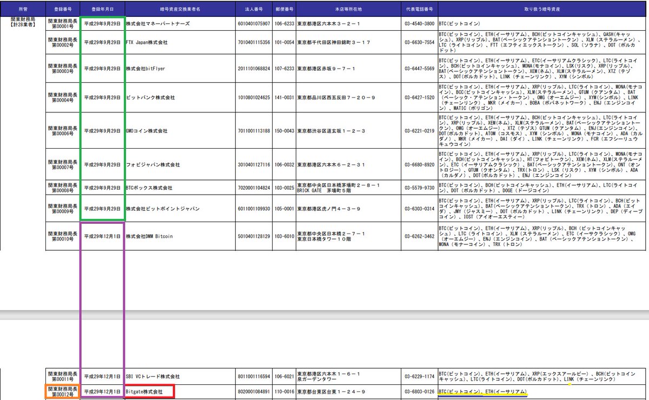Image resolution: width=649 pixels, height=400 pixels.
Task: Select corporate number 7020001104824
Action: (x=253, y=188)
